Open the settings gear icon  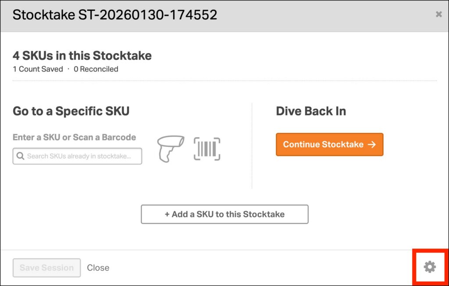click(430, 267)
